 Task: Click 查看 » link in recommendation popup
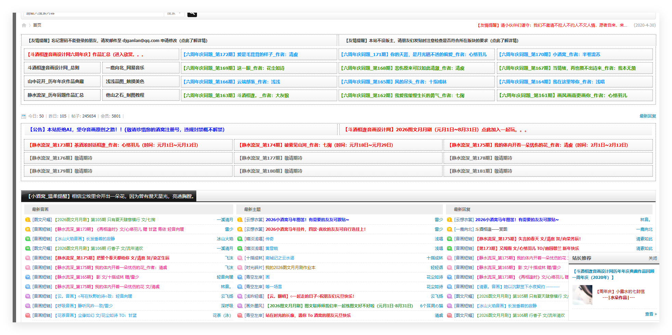(650, 314)
